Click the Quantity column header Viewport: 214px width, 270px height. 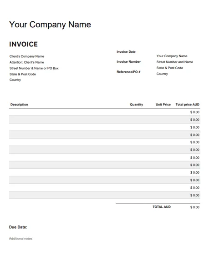[137, 105]
